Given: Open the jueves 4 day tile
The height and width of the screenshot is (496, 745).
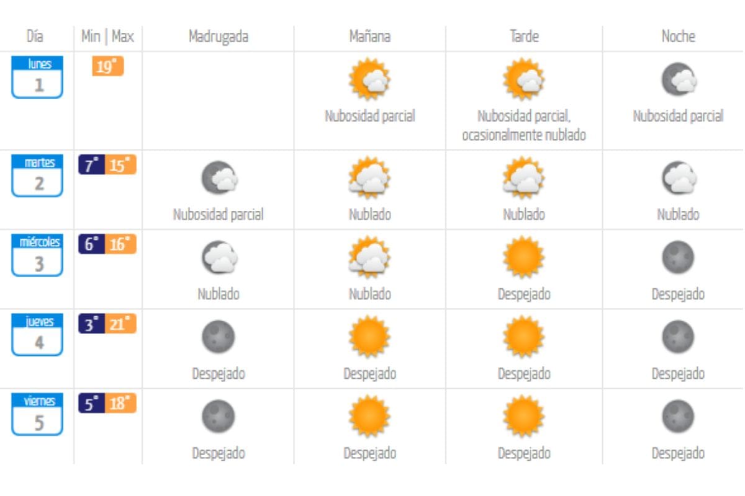Looking at the screenshot, I should [x=37, y=335].
